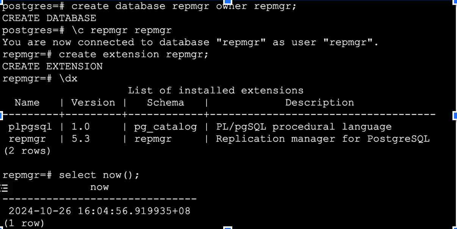457x229 pixels.
Task: Click the top-right blue resize handle
Action: (x=455, y=2)
